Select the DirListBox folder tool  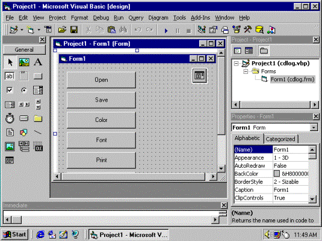click(x=38, y=118)
